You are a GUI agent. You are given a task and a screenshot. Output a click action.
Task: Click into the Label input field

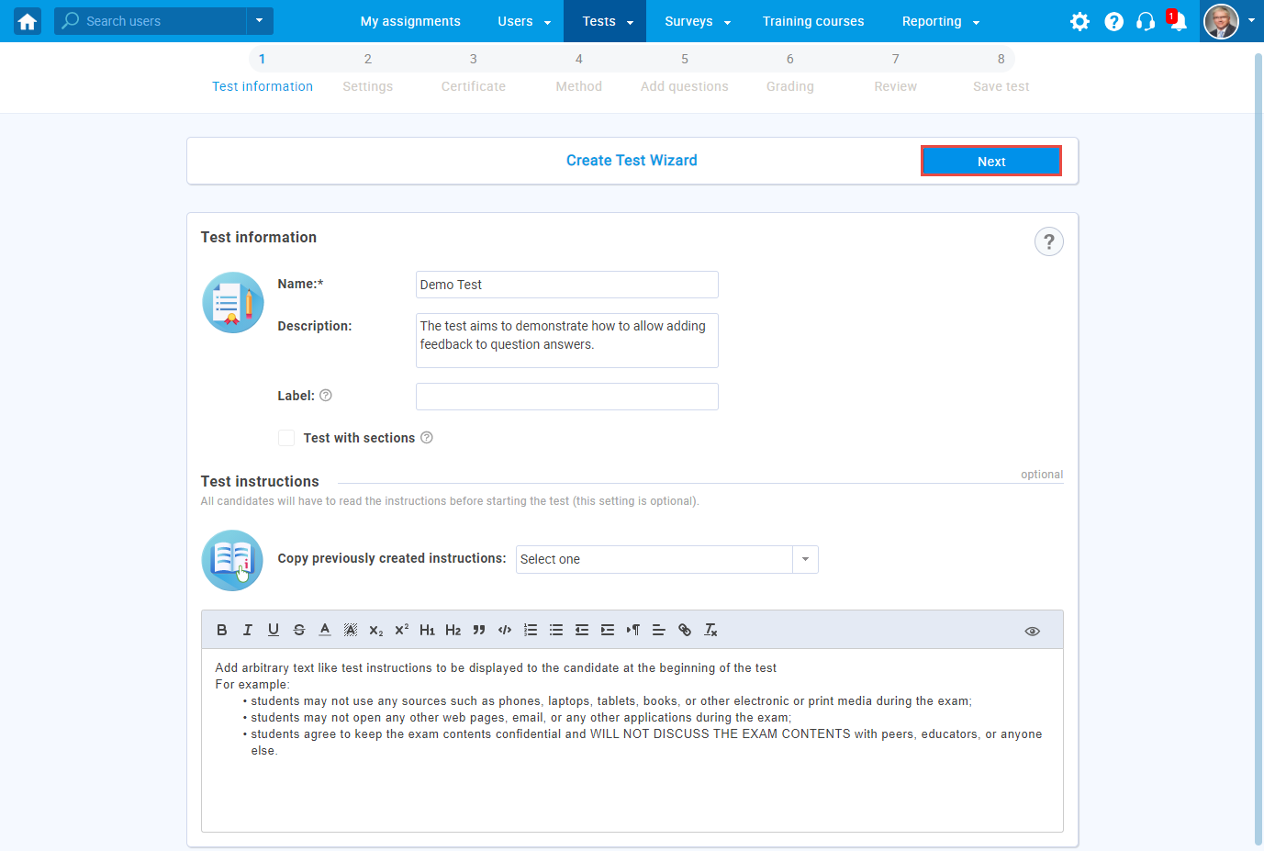(566, 397)
